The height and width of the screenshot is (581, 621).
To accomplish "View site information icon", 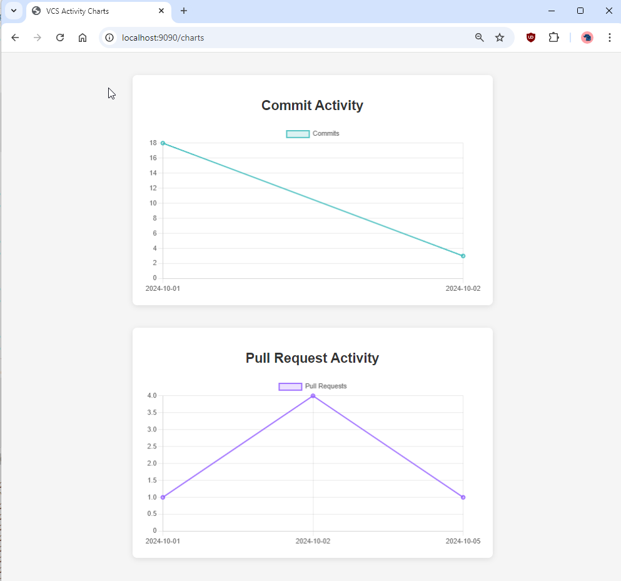I will 109,38.
